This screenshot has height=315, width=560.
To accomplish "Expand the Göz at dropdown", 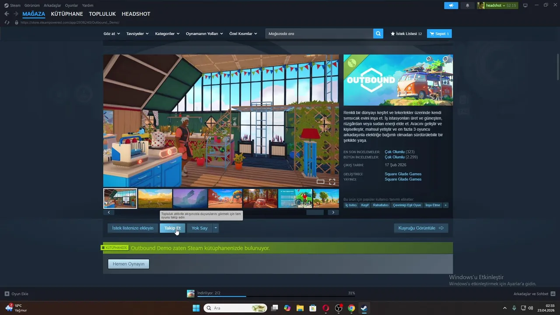I will pos(112,34).
